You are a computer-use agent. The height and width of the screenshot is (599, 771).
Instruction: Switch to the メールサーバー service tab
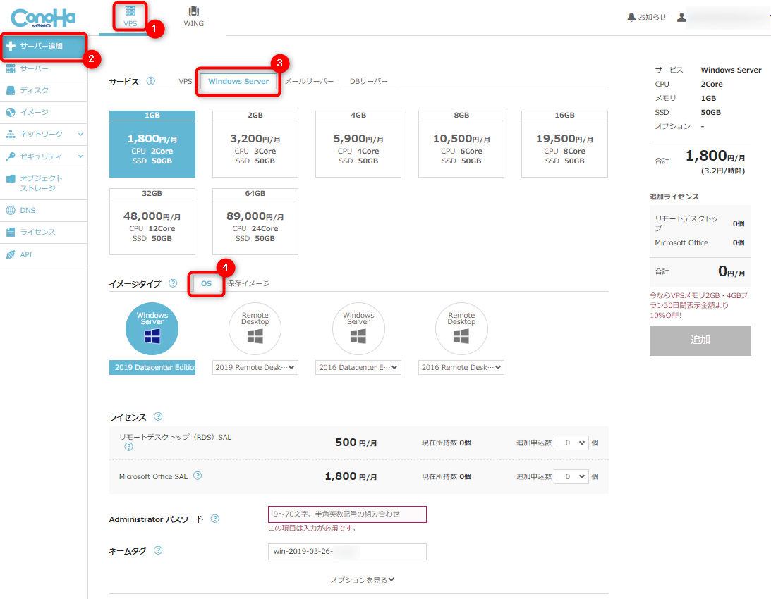pos(309,81)
